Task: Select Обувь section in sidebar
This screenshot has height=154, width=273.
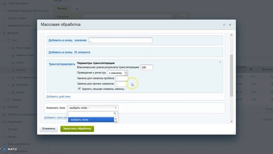Action: (20, 62)
